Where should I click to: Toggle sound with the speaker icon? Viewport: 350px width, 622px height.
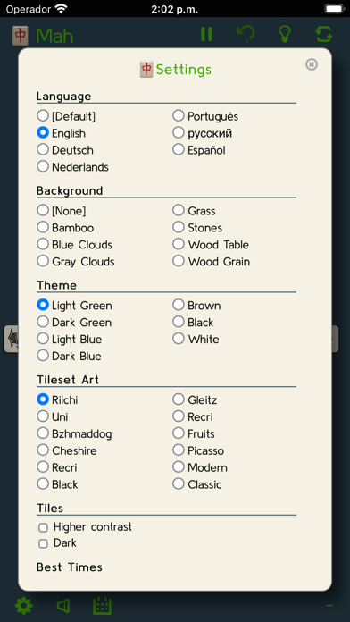(x=63, y=606)
